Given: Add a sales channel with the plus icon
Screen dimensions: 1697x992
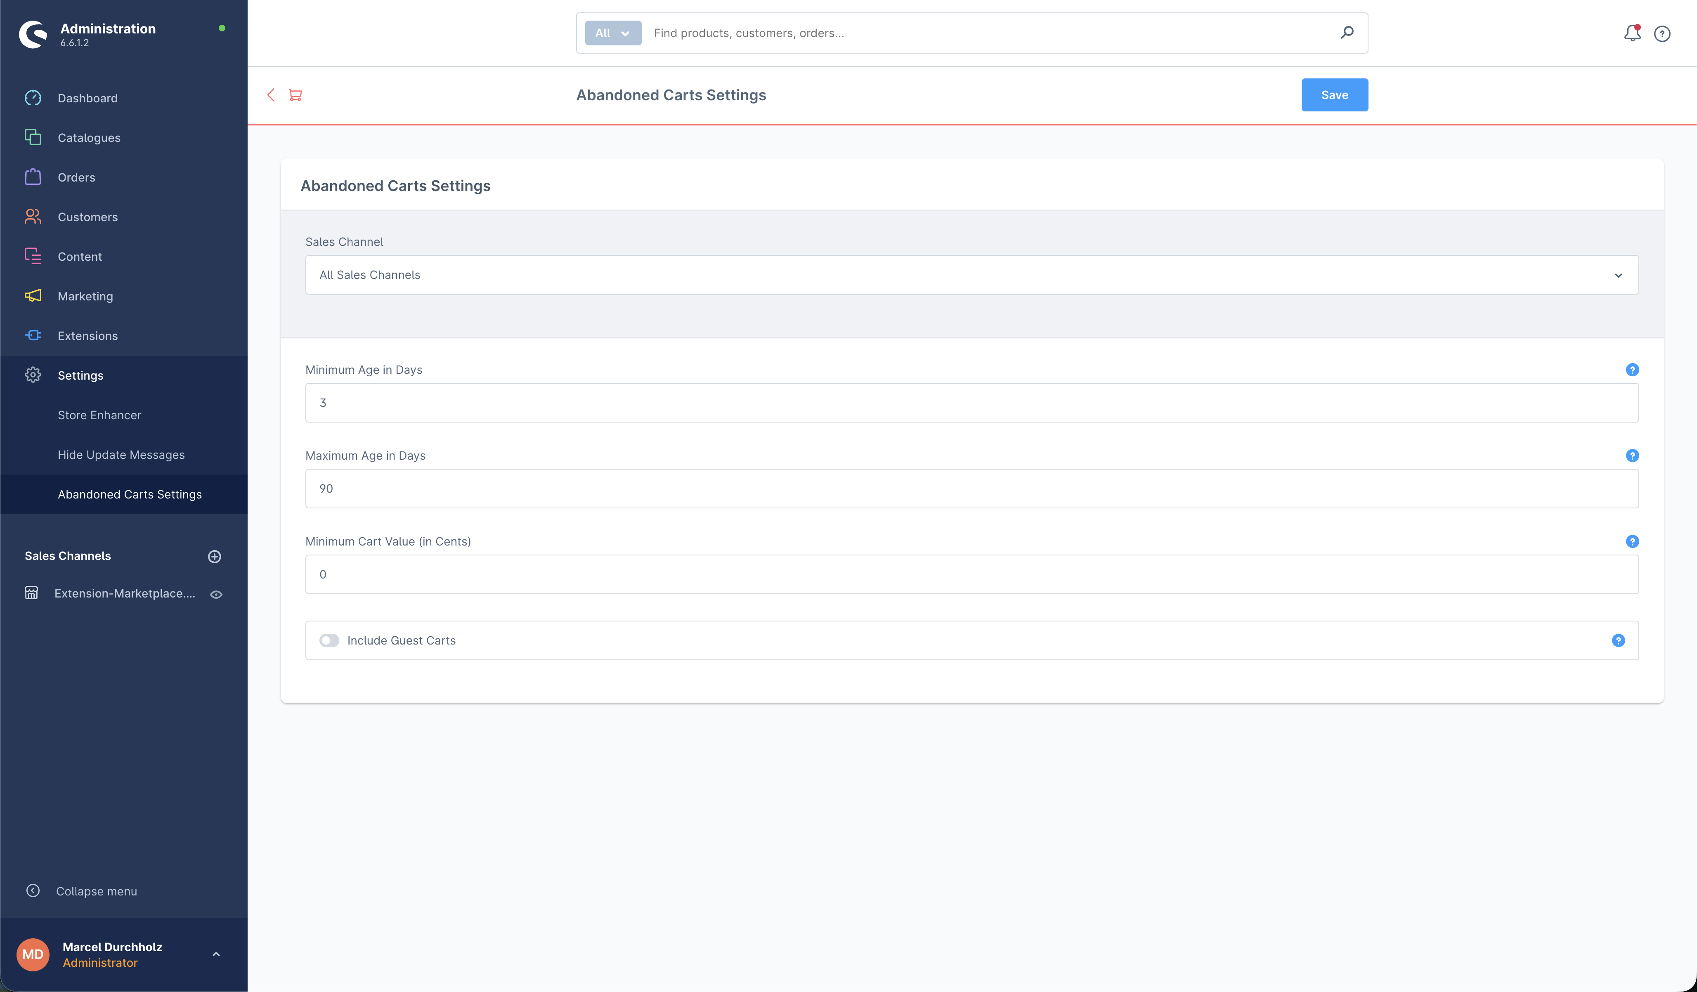Looking at the screenshot, I should click(215, 556).
